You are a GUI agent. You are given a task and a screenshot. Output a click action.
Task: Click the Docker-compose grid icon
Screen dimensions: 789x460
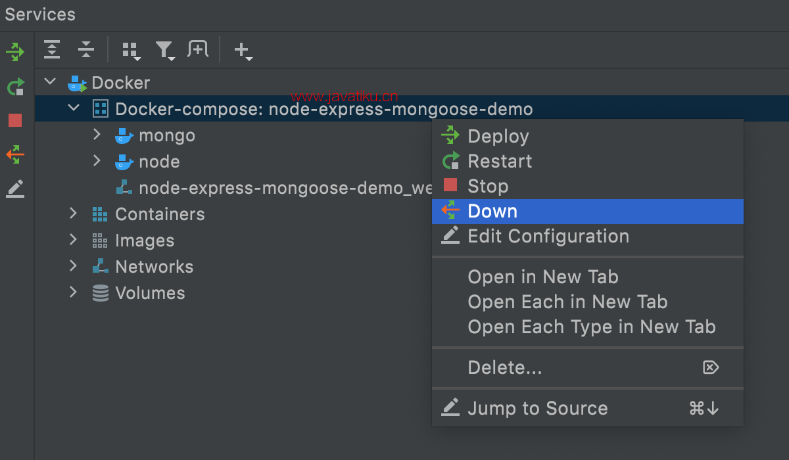tap(100, 108)
